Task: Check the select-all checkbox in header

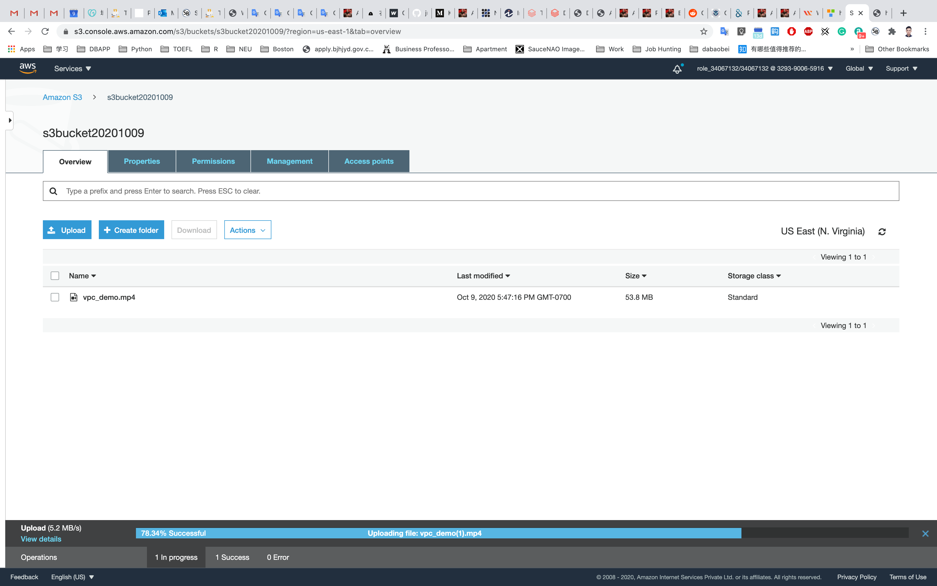Action: [x=55, y=276]
